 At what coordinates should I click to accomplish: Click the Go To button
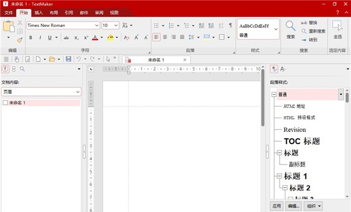click(x=309, y=40)
